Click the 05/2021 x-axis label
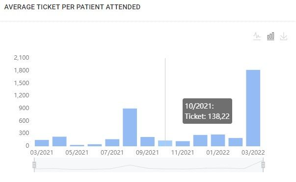 click(x=77, y=153)
